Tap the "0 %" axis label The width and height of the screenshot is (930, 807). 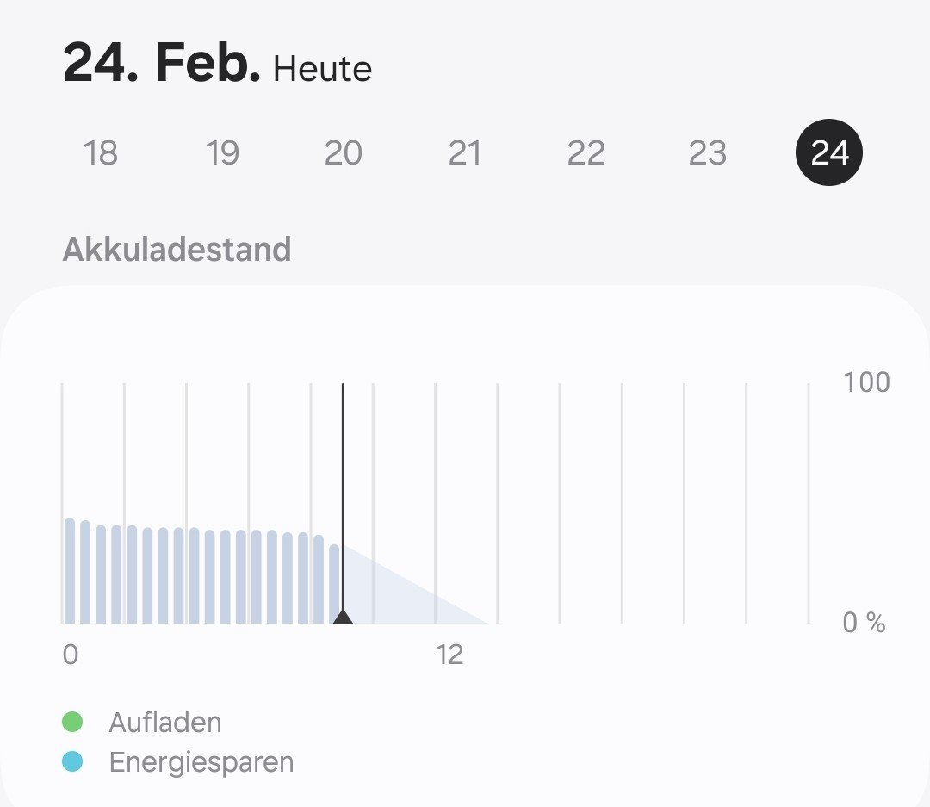pos(864,623)
